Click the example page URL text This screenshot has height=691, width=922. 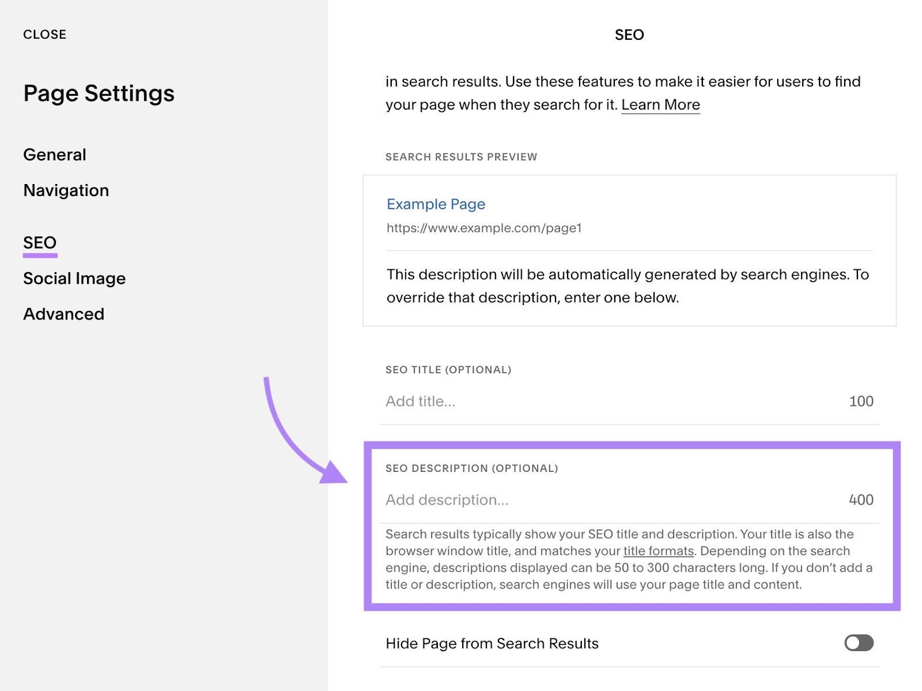coord(483,228)
